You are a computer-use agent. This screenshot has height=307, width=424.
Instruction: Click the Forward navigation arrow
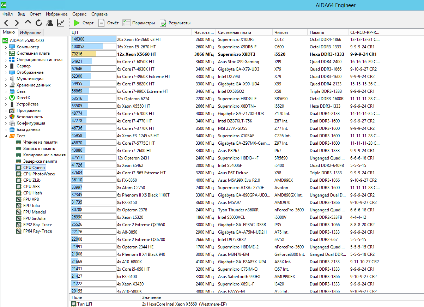coord(17,23)
